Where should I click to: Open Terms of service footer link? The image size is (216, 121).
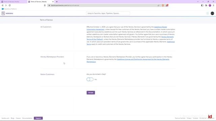(x=180, y=118)
